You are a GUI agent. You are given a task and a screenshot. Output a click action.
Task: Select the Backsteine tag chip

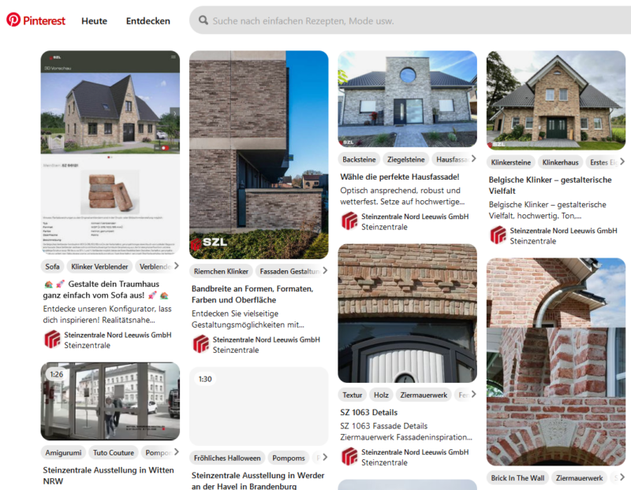[x=359, y=160]
